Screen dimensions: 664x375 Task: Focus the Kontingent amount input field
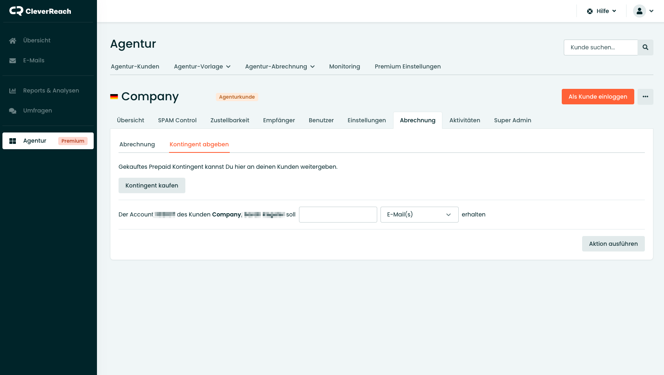338,214
